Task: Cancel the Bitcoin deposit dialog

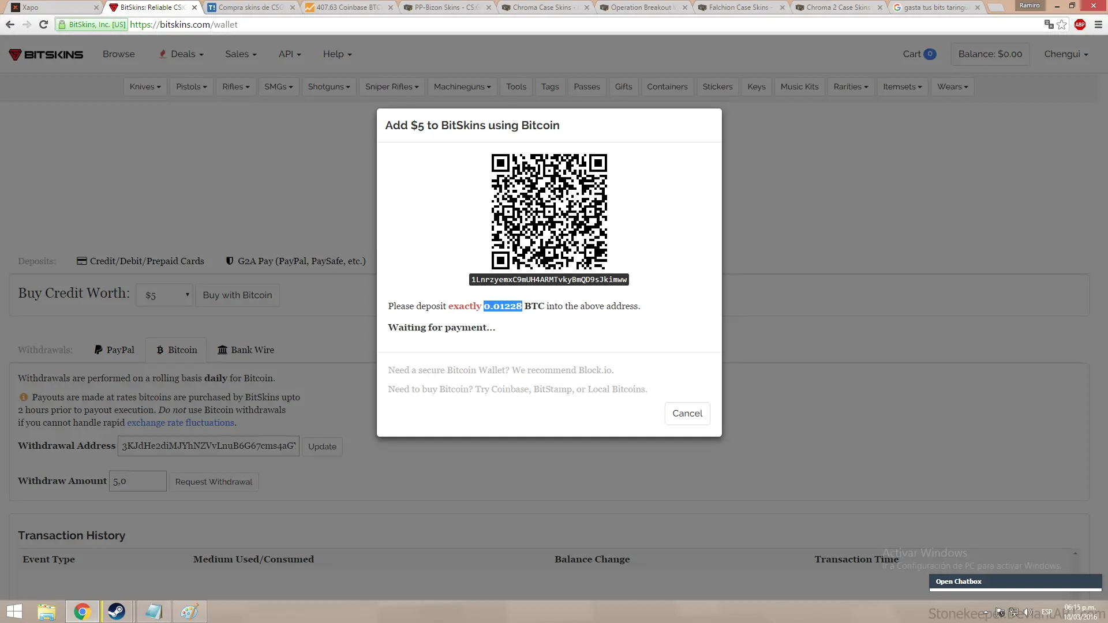Action: [x=687, y=414]
